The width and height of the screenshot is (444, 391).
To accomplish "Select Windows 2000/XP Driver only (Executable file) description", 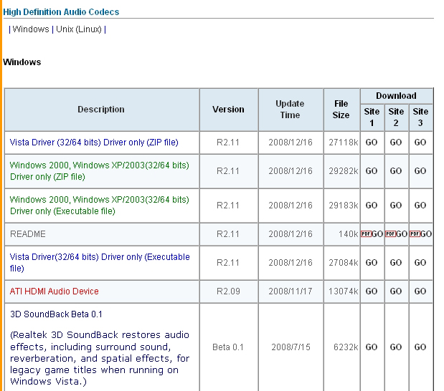I will 100,206.
